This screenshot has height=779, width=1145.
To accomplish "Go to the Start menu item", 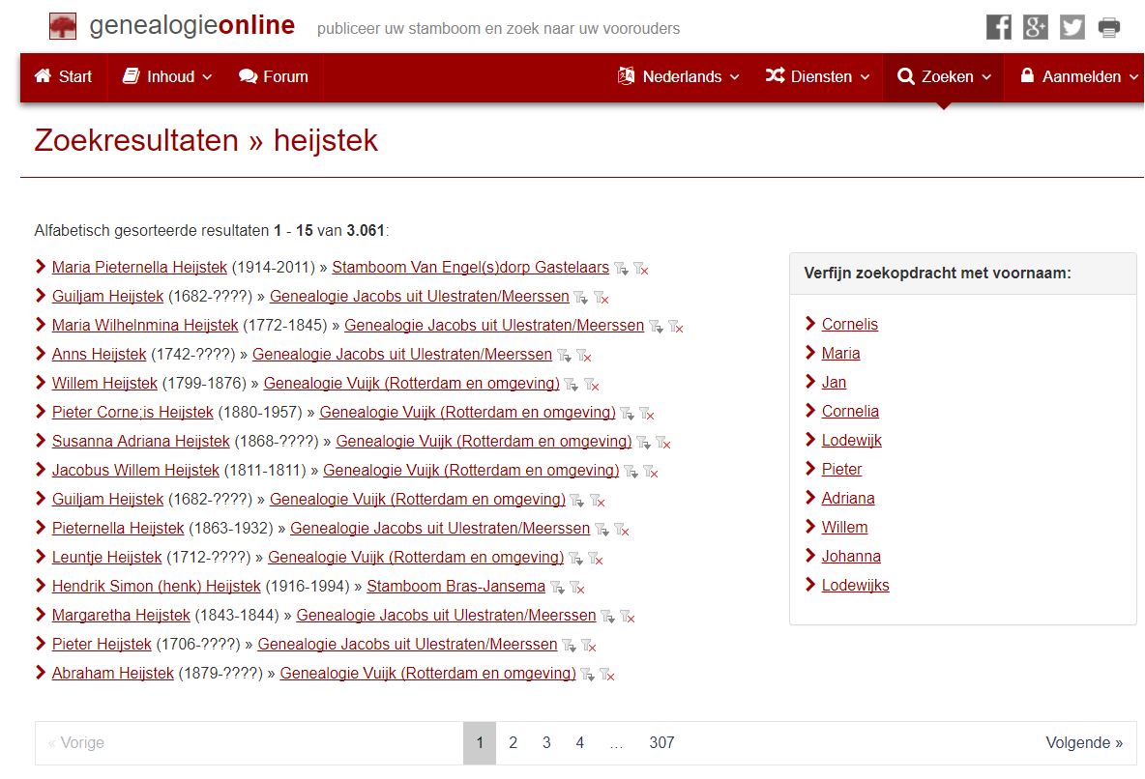I will pos(64,76).
